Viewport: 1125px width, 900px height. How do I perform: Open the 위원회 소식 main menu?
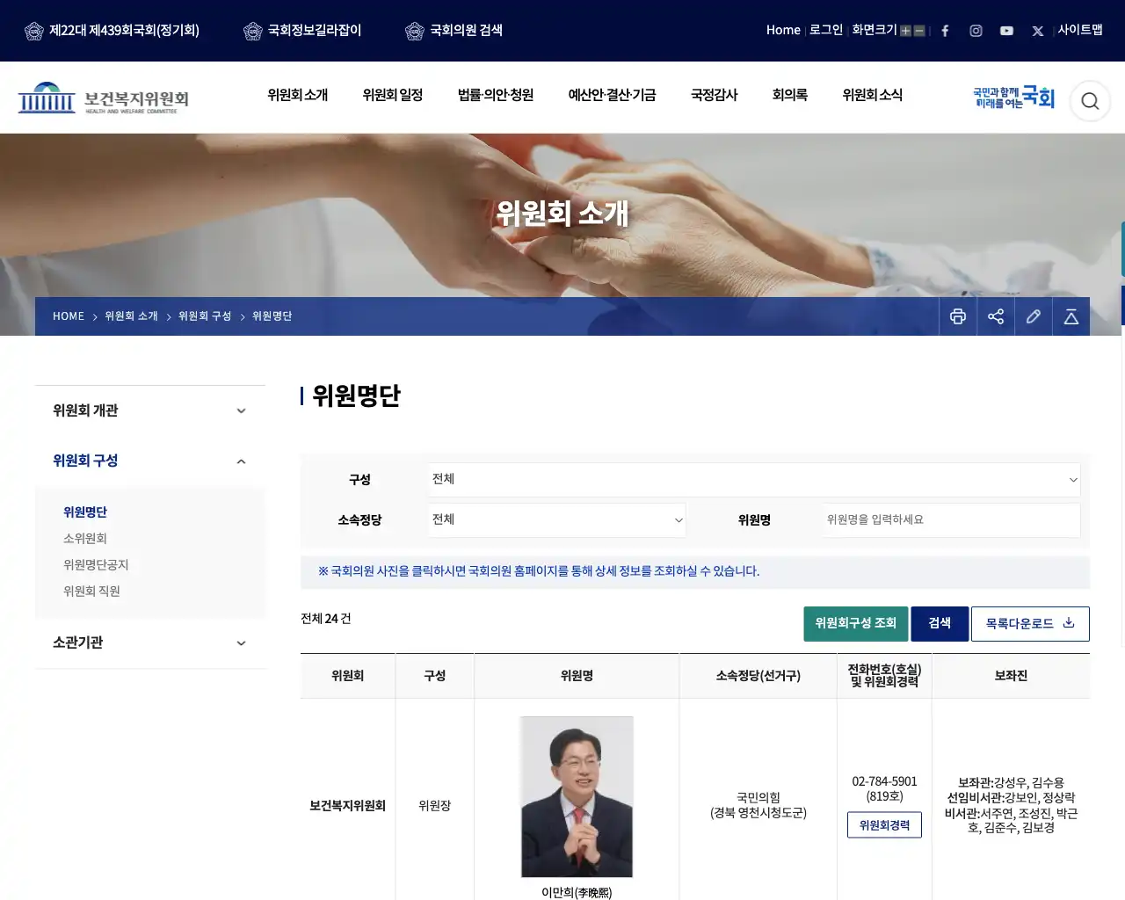point(873,95)
